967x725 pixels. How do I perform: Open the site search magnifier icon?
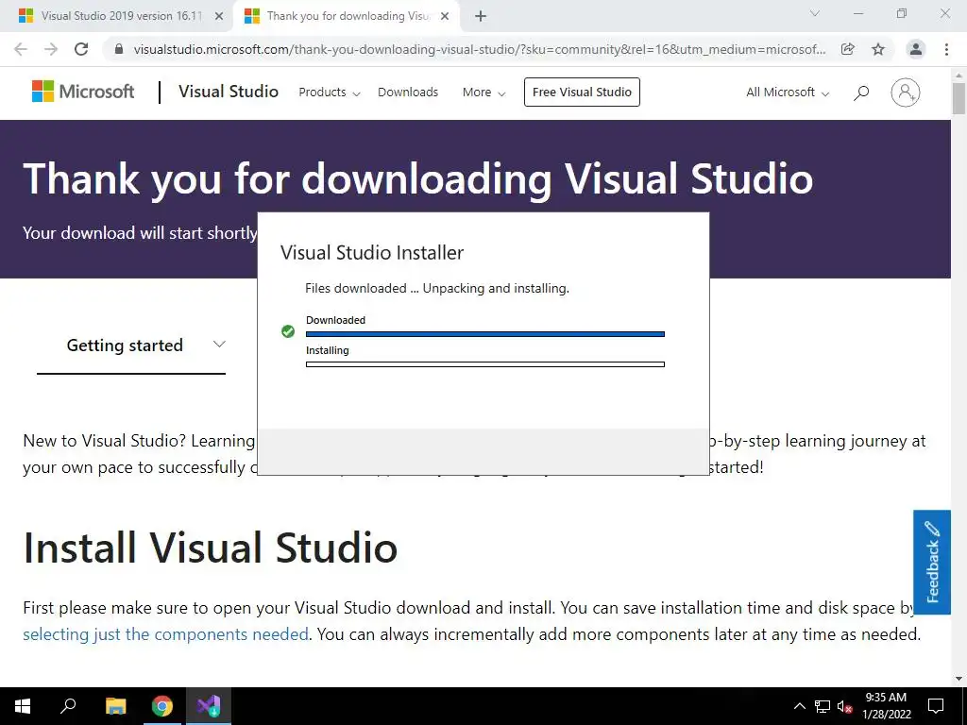[861, 93]
